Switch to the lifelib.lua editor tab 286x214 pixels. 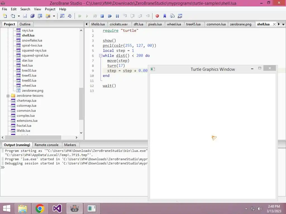pos(98,24)
